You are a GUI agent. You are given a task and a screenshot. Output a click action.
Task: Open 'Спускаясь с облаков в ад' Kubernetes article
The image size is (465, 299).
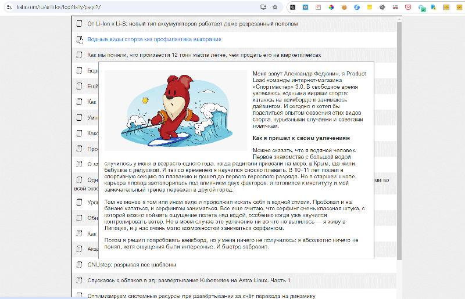pos(188,280)
